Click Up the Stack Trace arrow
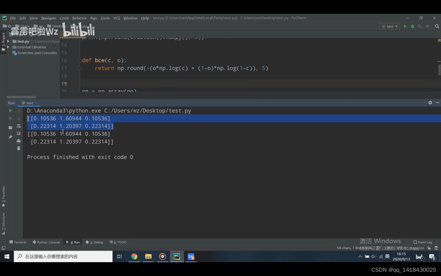Screen dimensions: 441x276 tap(19, 111)
